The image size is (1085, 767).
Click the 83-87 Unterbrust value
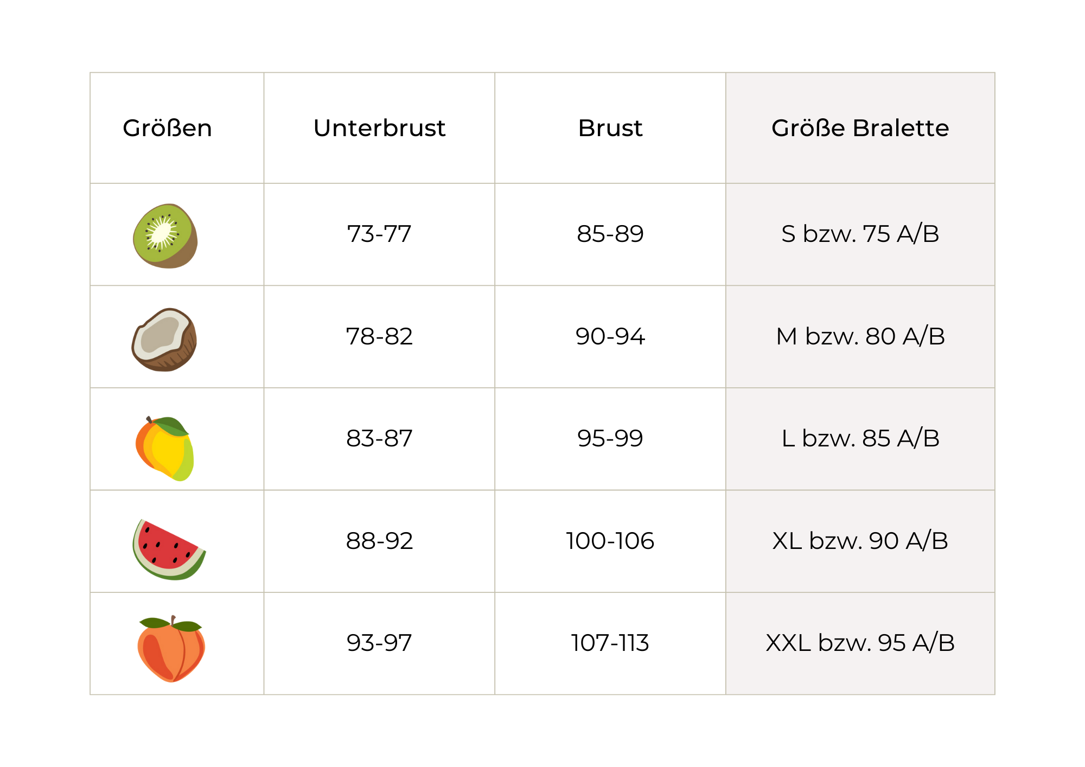379,439
